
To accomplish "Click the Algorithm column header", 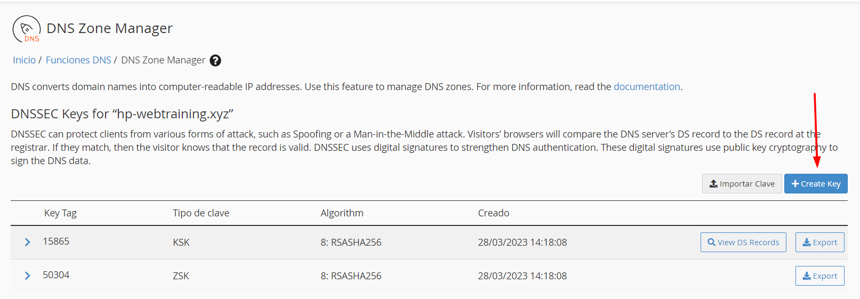I will point(342,213).
